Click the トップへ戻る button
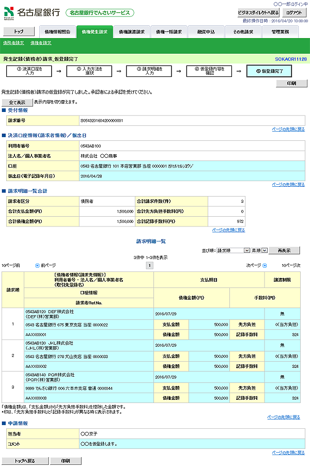310x469 pixels. coord(25,461)
